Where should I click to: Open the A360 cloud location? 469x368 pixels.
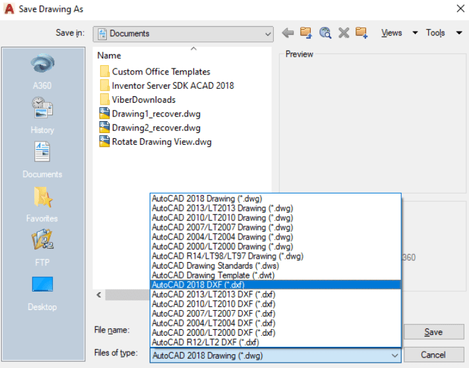point(42,72)
